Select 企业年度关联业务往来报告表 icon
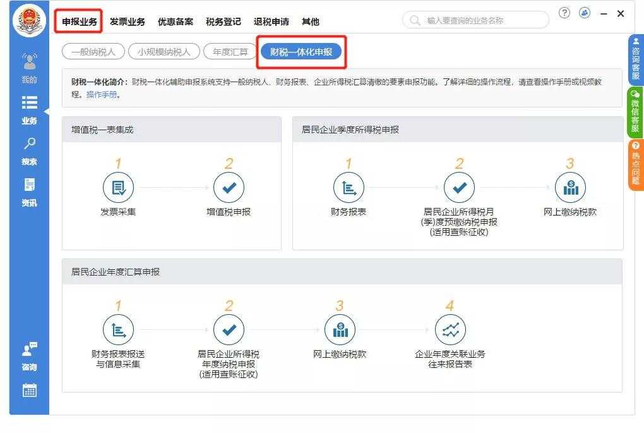This screenshot has height=433, width=644. pos(450,329)
